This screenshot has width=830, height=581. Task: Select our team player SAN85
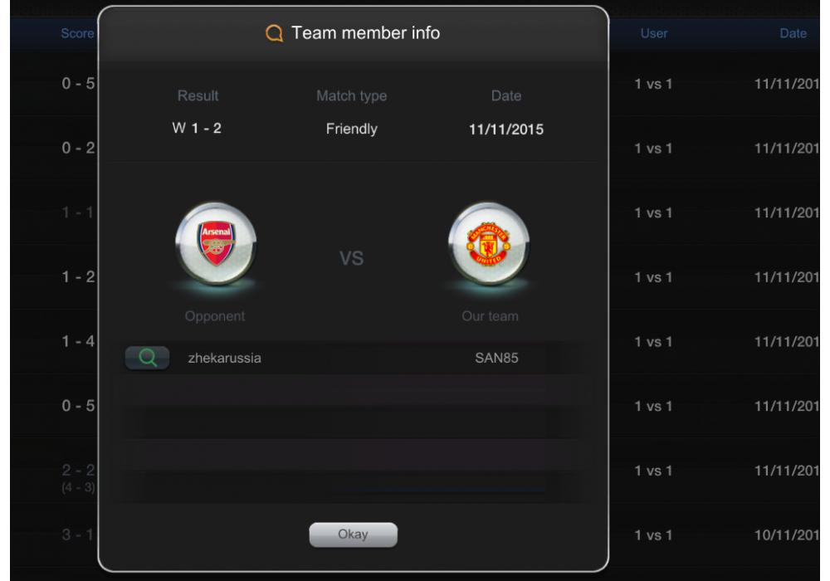coord(496,359)
